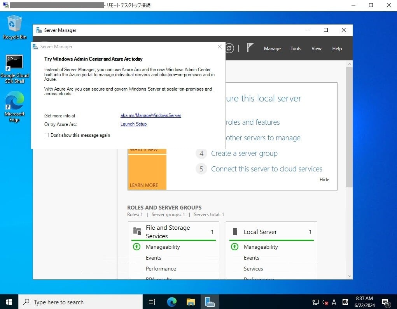
Task: Click the Manageability status icon for File and Storage Services
Action: tap(136, 247)
